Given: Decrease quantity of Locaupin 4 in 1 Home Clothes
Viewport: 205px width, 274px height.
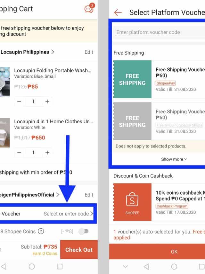Looking at the screenshot, I should click(19, 153).
